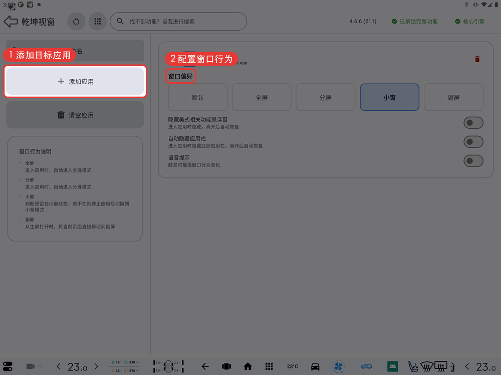Focus the 找不到功能 search field

click(178, 22)
